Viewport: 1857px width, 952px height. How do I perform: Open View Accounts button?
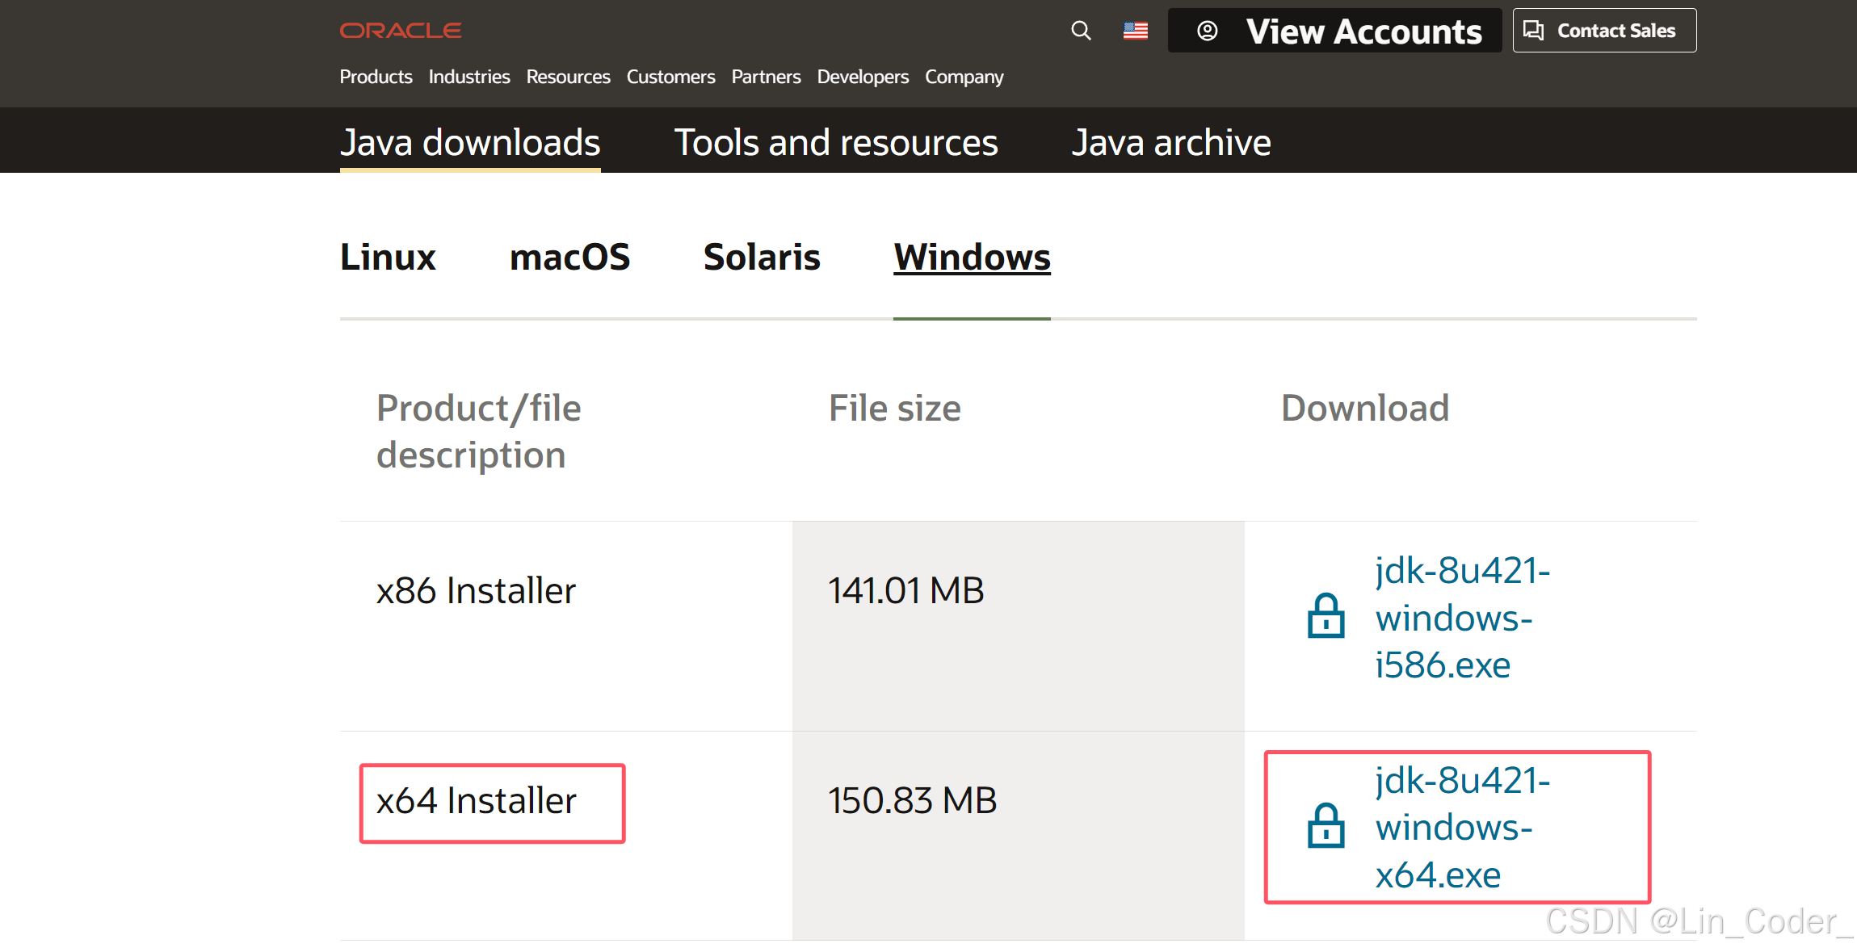1334,31
